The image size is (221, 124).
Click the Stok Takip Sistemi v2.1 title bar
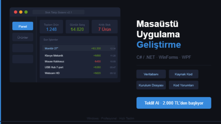tap(58, 12)
